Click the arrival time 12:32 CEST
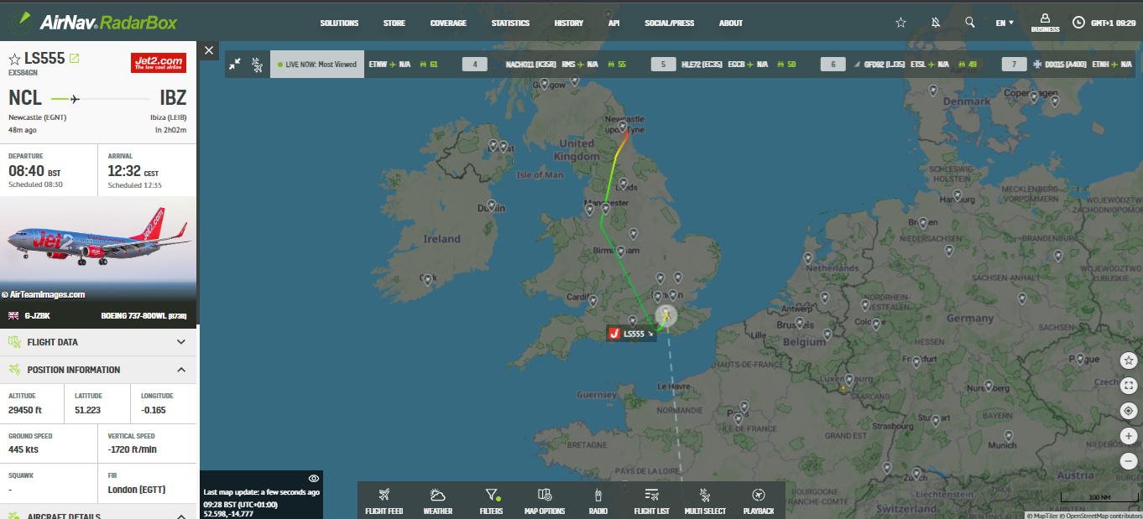 [134, 171]
